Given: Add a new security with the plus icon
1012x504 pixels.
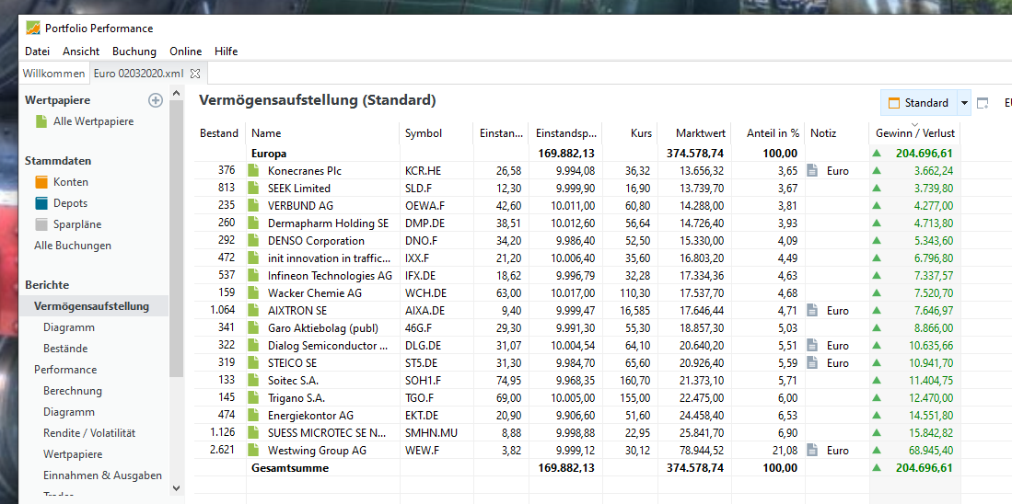Looking at the screenshot, I should point(156,100).
